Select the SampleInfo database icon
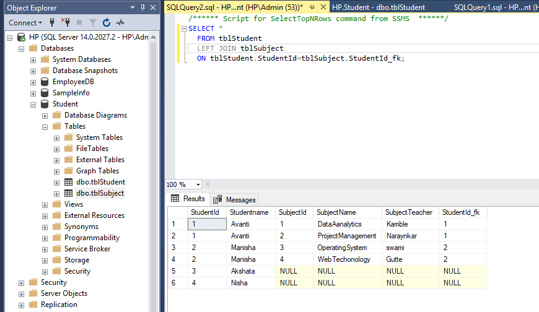Screen dimensions: 539x312 point(45,93)
